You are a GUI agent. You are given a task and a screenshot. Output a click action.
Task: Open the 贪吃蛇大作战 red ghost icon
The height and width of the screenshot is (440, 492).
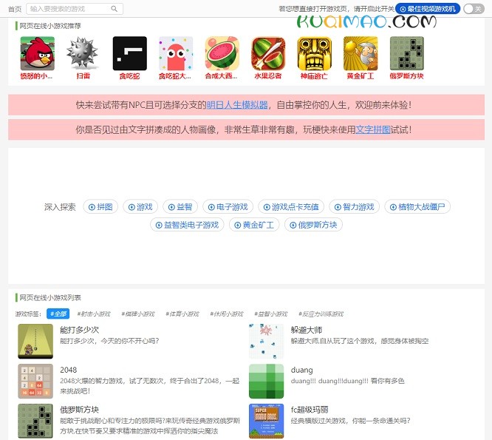coord(176,53)
